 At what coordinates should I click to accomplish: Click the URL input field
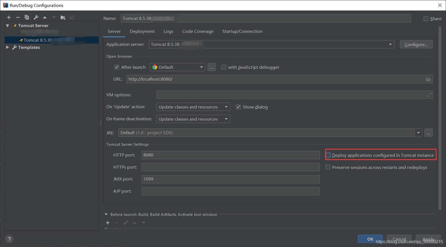pos(279,79)
